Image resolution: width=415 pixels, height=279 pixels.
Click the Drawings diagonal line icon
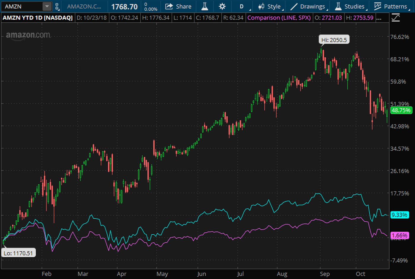(x=294, y=7)
